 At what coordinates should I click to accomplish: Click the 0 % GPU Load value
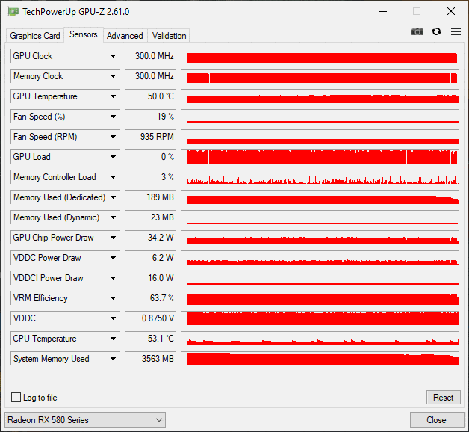point(150,157)
